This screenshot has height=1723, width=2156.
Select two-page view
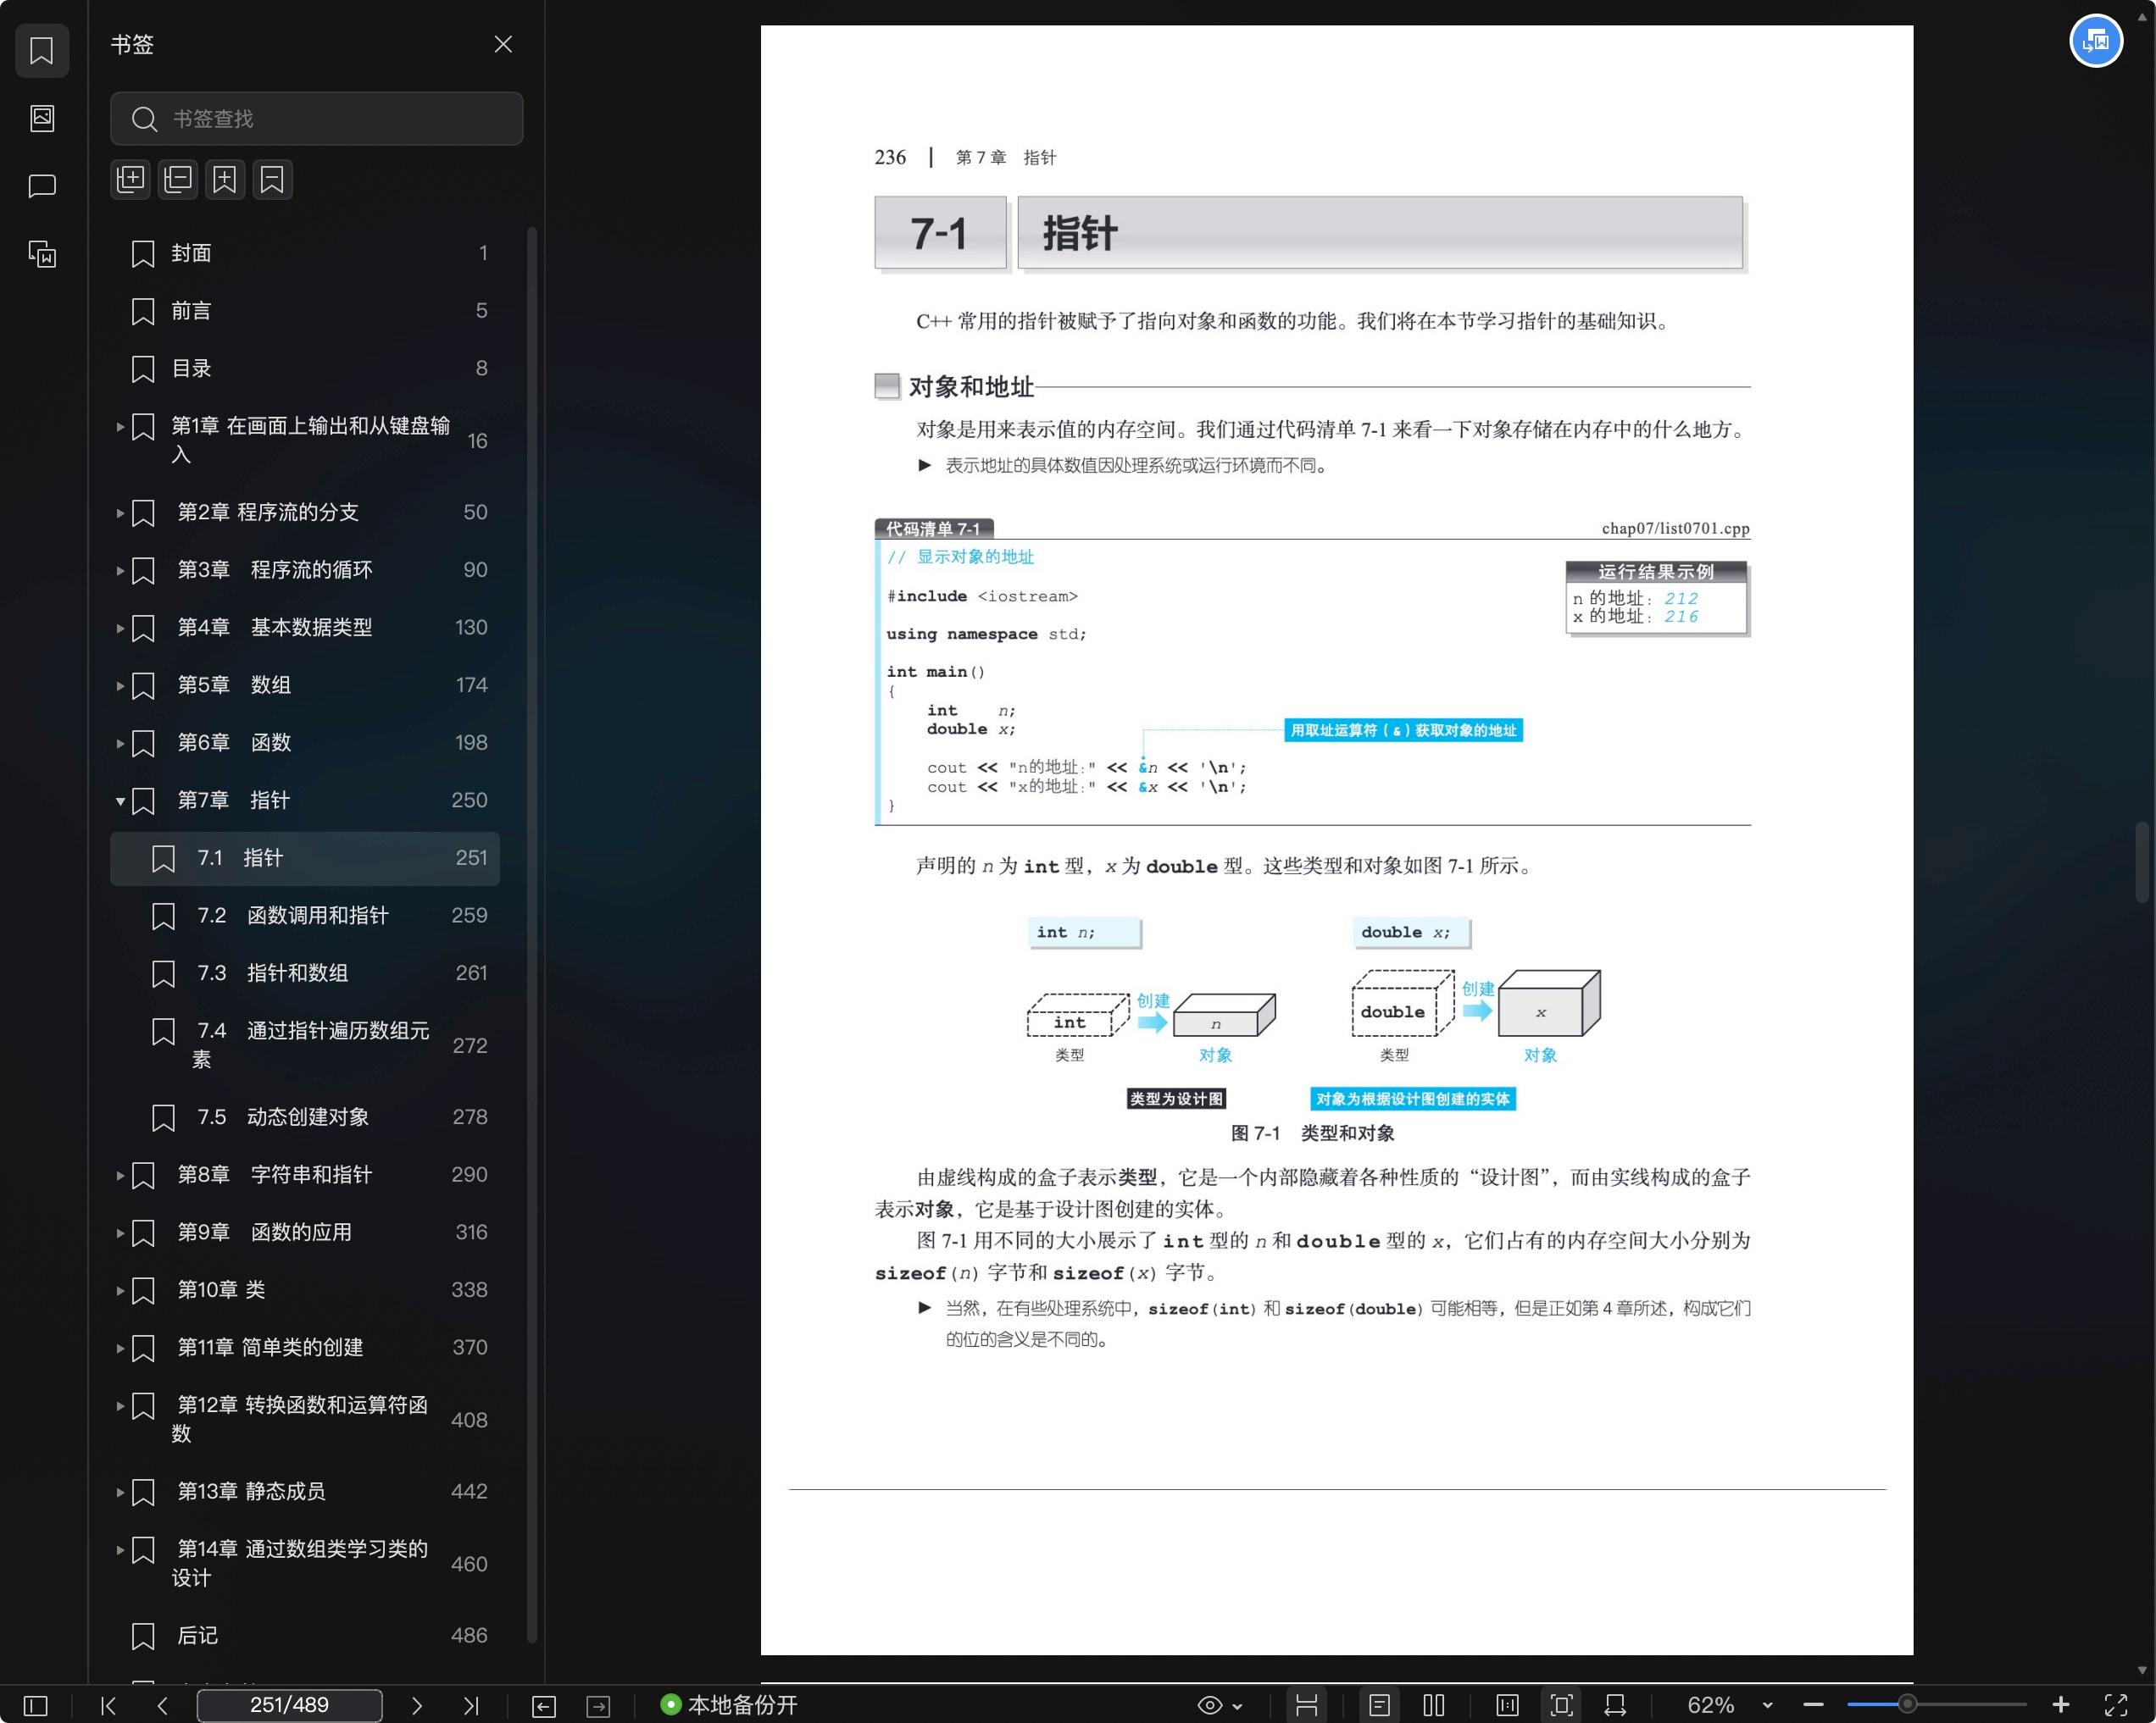1434,1705
